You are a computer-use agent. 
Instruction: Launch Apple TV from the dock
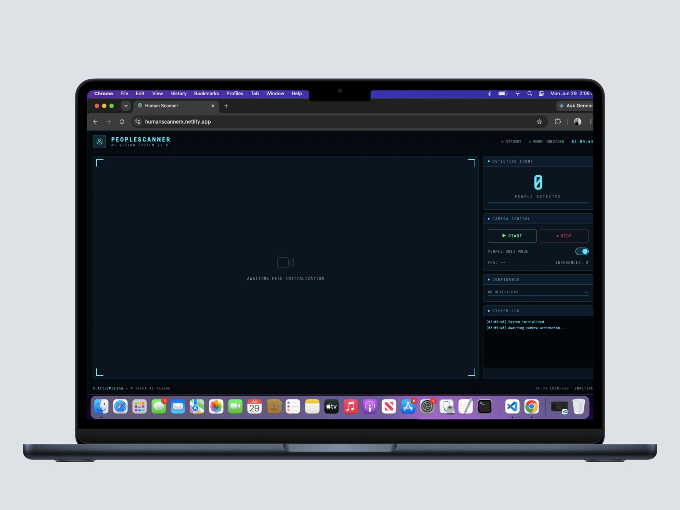(x=331, y=407)
